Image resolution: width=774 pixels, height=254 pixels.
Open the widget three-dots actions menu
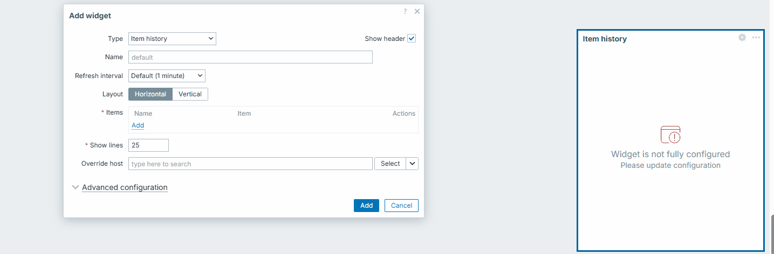pyautogui.click(x=756, y=38)
